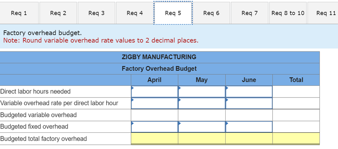Image resolution: width=338 pixels, height=149 pixels.
Task: Click 'Budgeted fixed overhead' row label
Action: [x=34, y=127]
